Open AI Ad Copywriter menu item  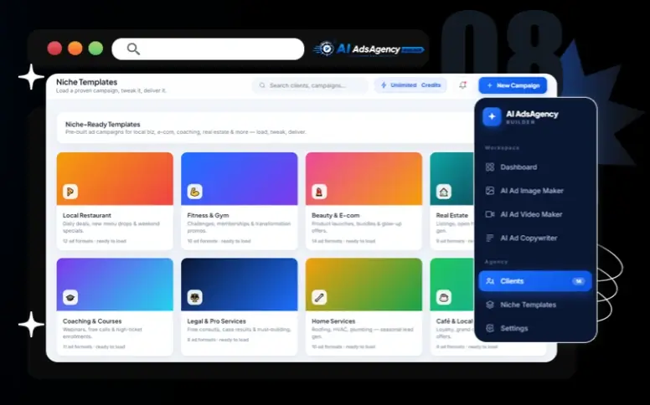(x=534, y=238)
